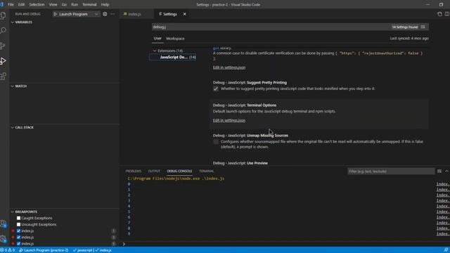This screenshot has width=450, height=253.
Task: Open the Run menu
Action: tap(75, 5)
